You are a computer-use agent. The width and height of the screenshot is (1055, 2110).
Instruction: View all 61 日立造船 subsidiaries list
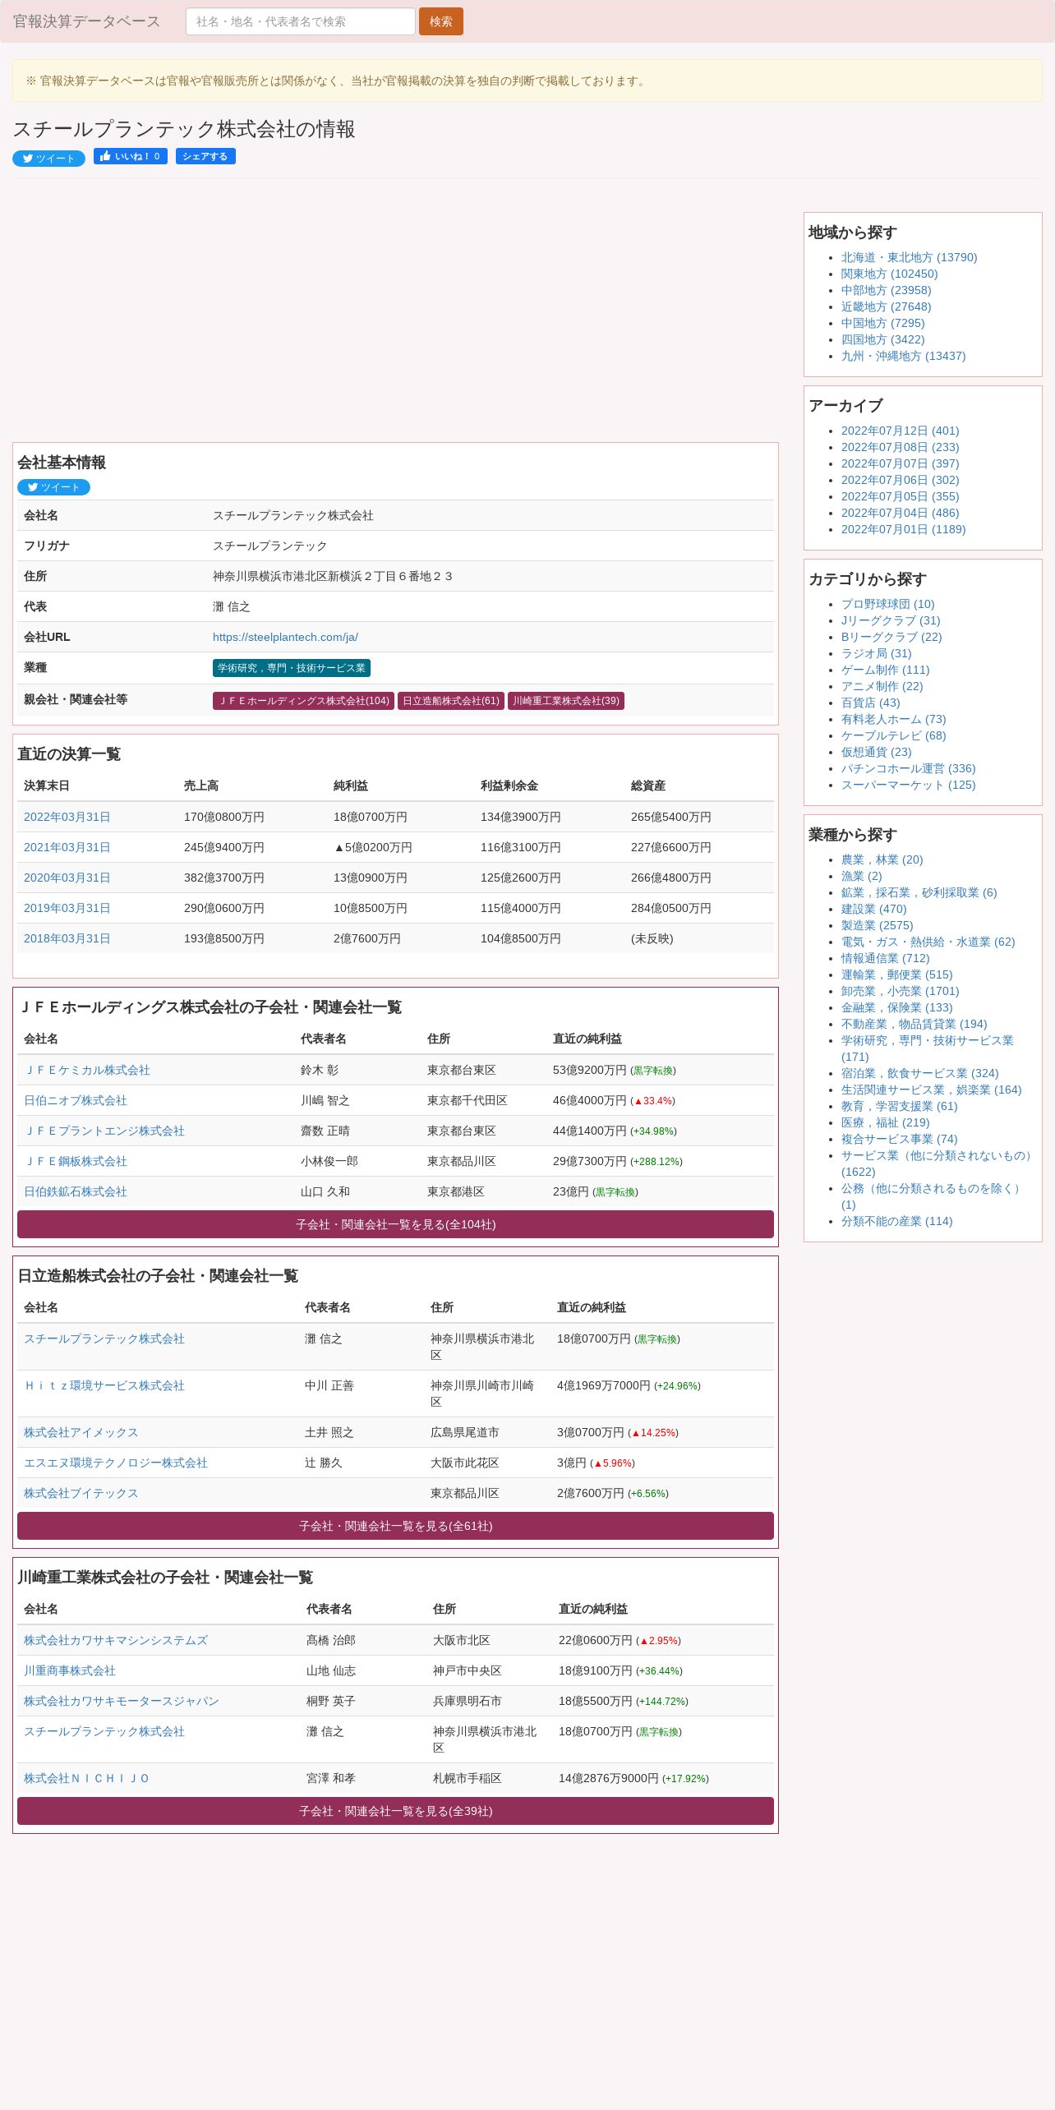(x=395, y=1526)
